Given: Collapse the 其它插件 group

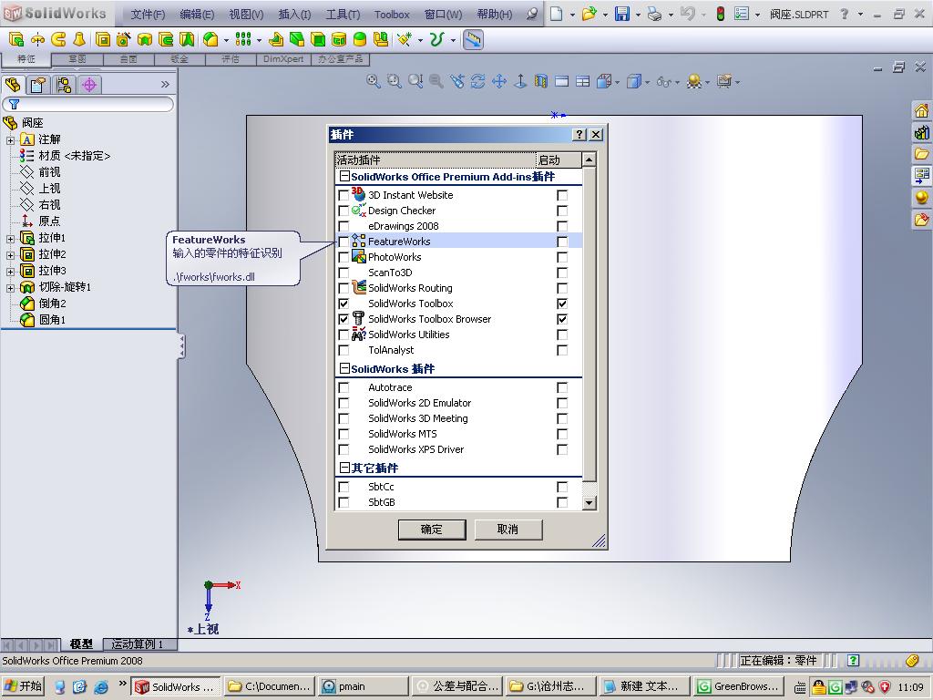Looking at the screenshot, I should tap(343, 468).
